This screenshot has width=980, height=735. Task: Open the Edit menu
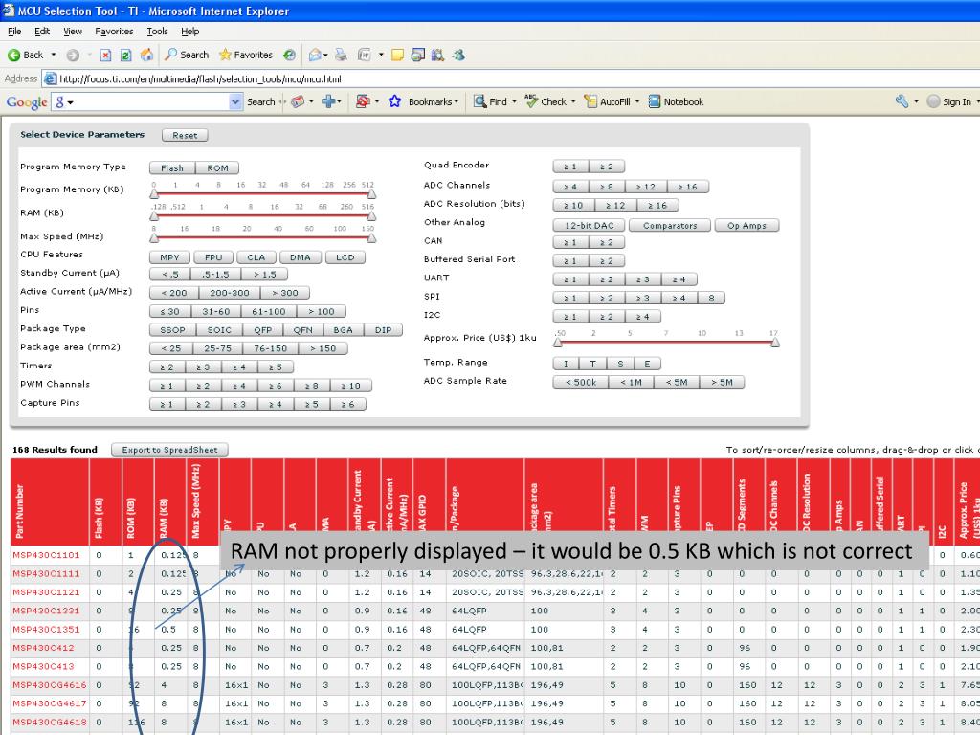click(42, 32)
